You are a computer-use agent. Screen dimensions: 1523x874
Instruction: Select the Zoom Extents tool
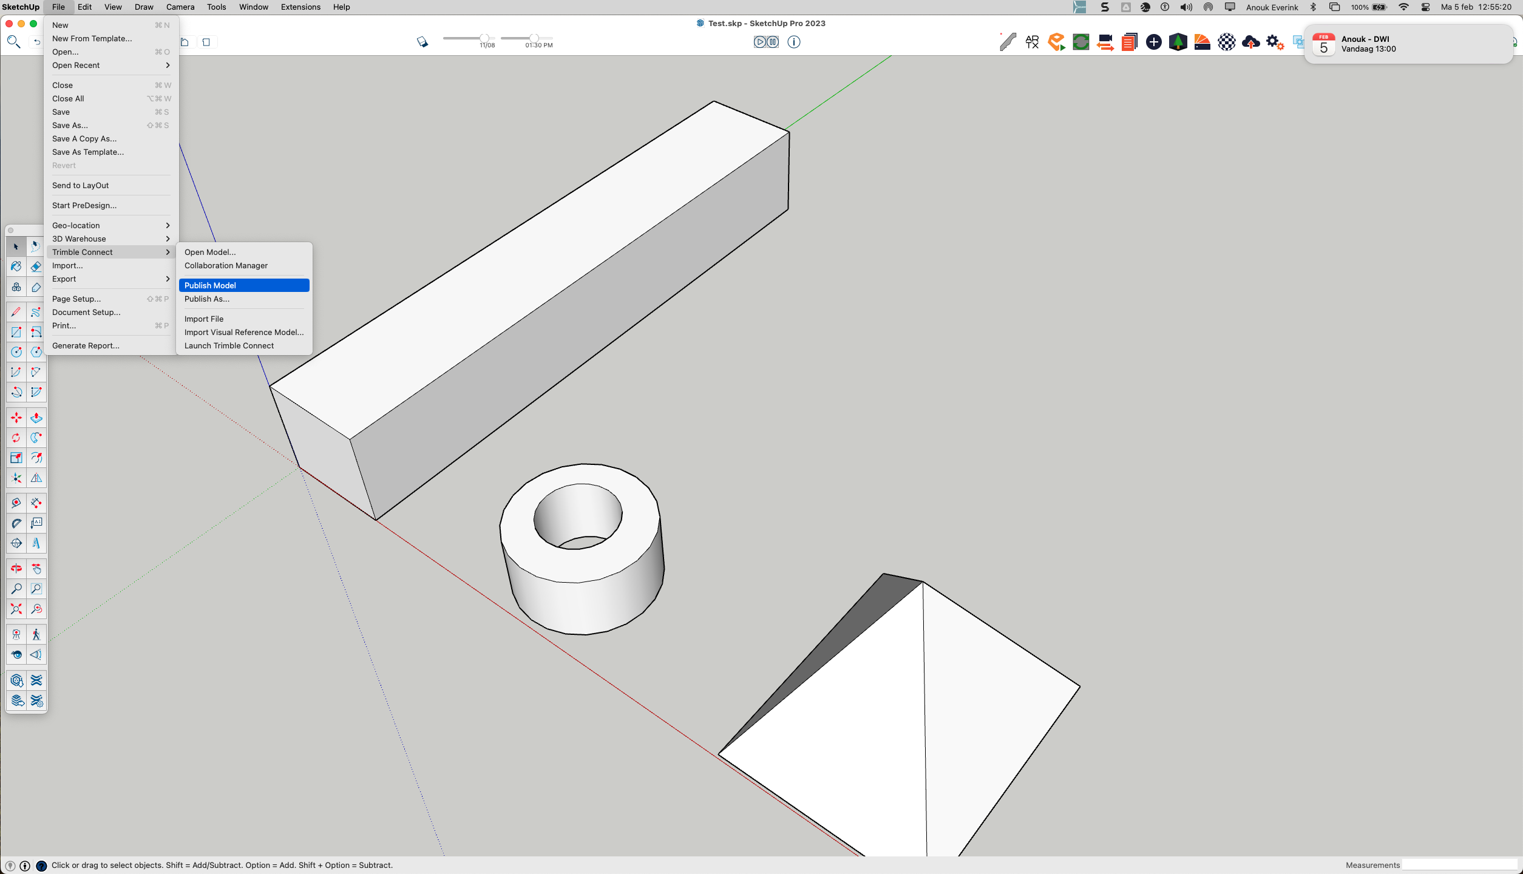[16, 609]
